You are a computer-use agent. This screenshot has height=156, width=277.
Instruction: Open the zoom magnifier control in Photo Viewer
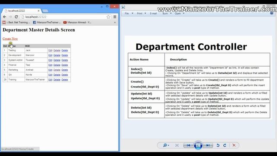[166, 145]
